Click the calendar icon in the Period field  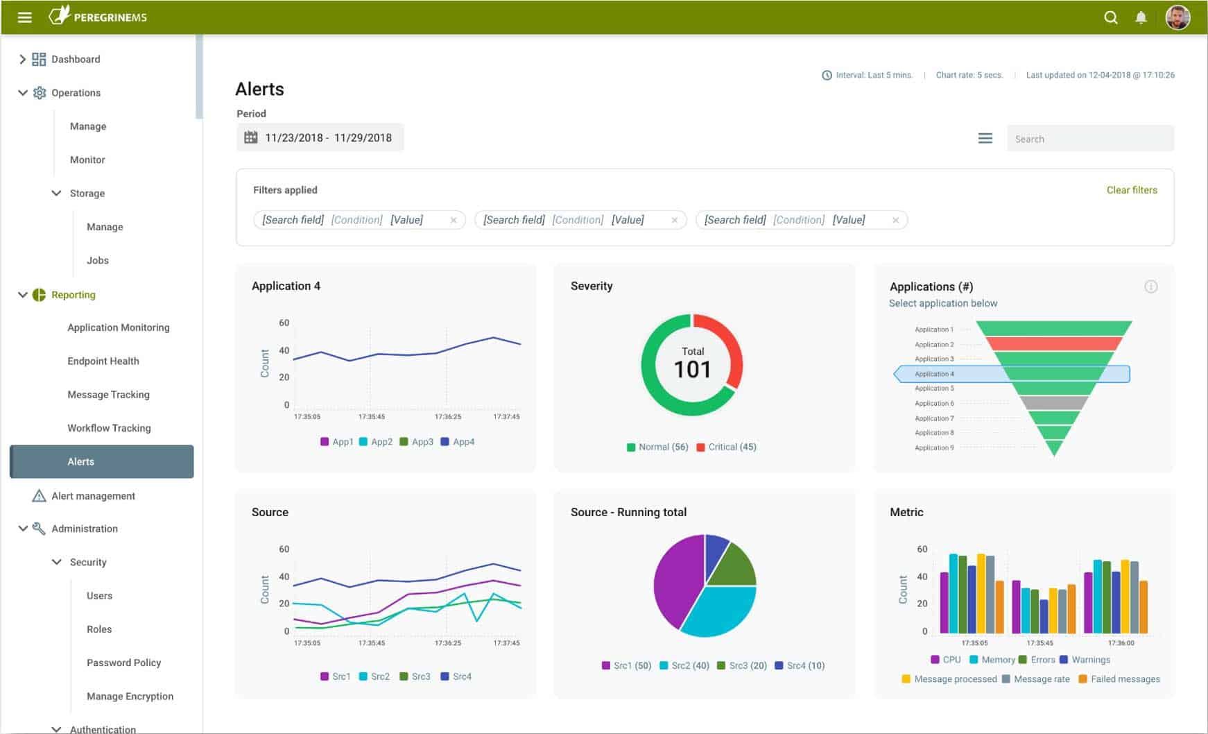pos(250,137)
